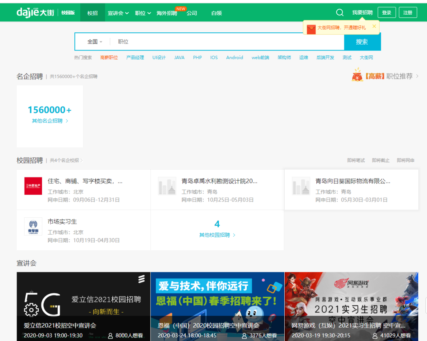Select the 即将截止 filter tab
Screen dimensions: 427x341
tap(381, 160)
